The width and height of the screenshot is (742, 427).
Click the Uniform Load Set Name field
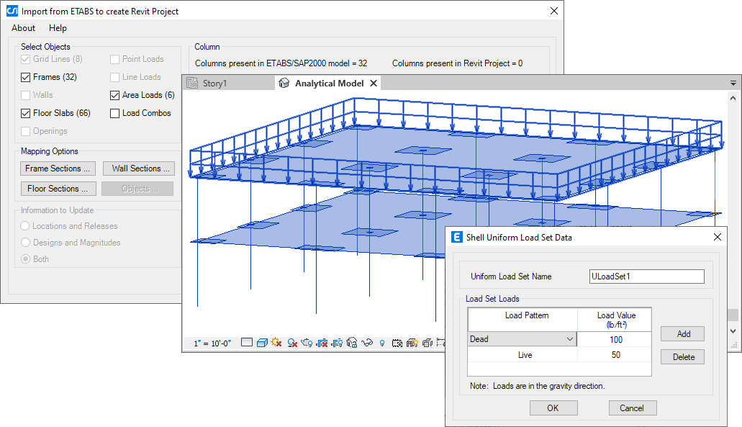pyautogui.click(x=646, y=277)
